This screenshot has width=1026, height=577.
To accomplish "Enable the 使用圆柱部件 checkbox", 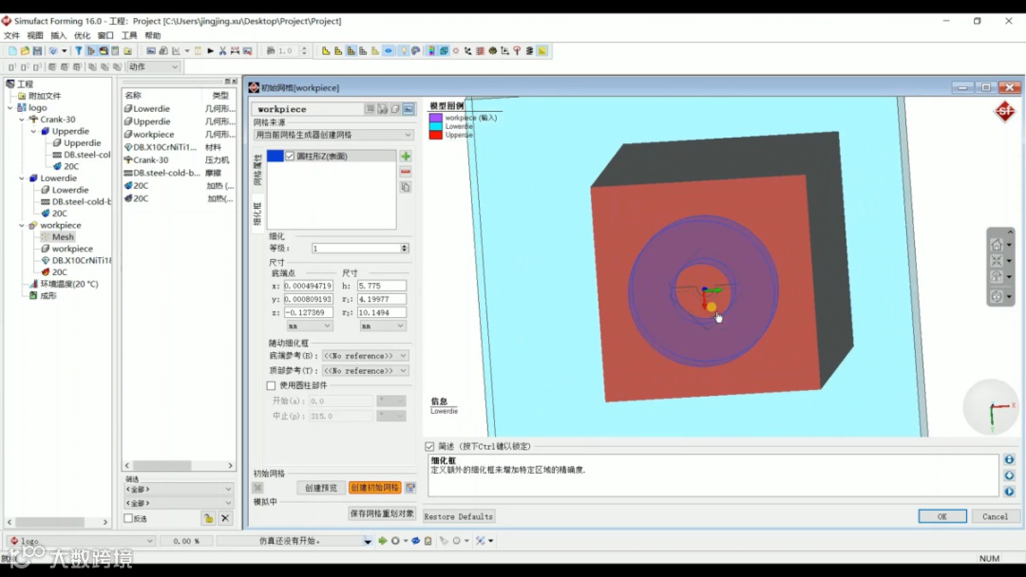I will [x=271, y=385].
